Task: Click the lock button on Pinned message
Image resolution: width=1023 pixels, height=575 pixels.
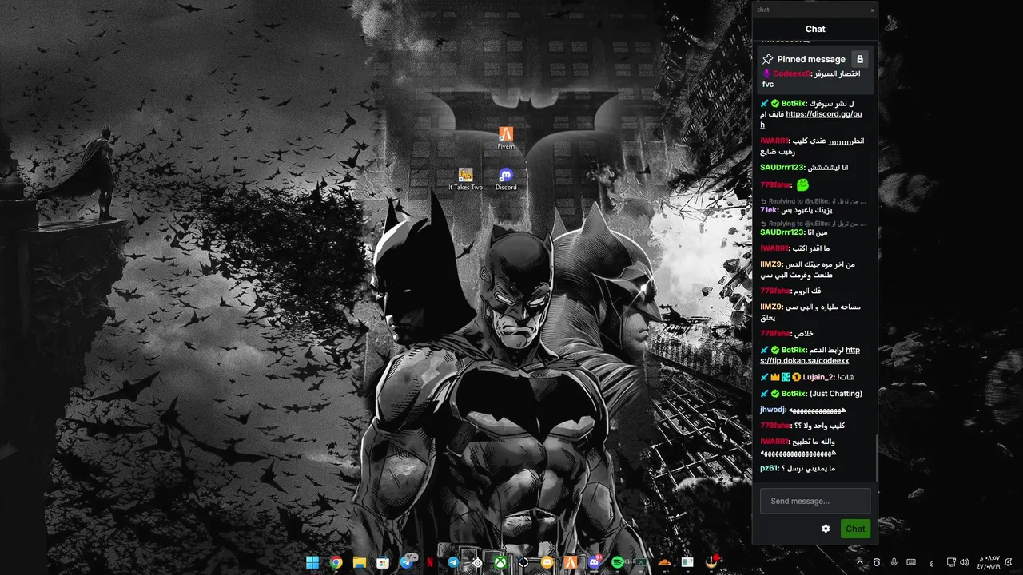Action: pyautogui.click(x=859, y=59)
